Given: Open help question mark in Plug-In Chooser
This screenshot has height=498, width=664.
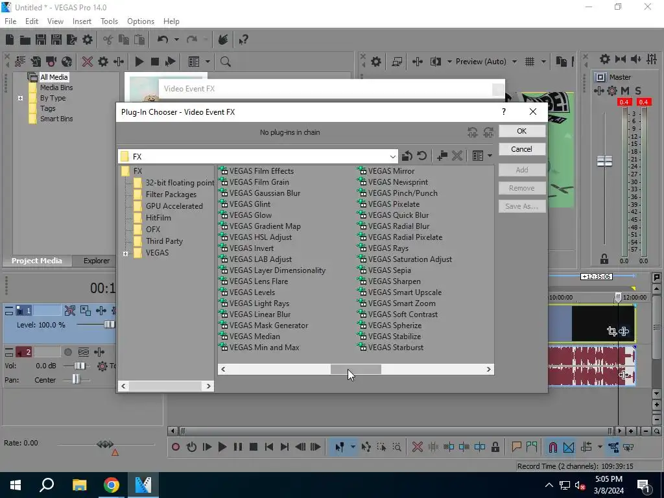Looking at the screenshot, I should pyautogui.click(x=503, y=112).
